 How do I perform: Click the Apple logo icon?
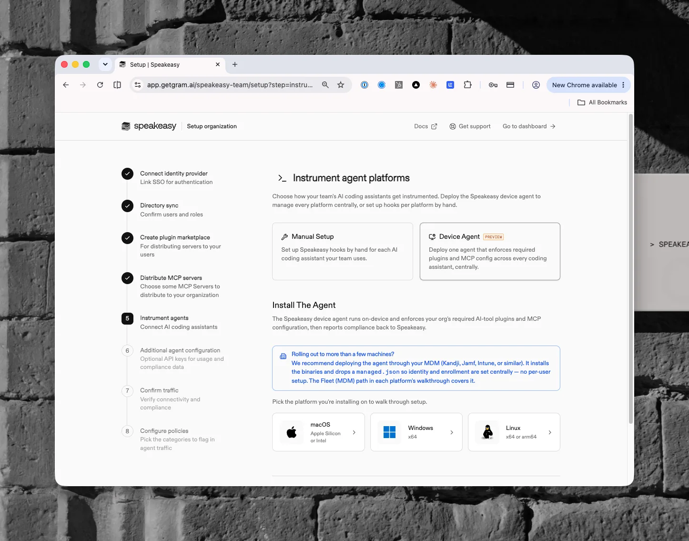coord(292,432)
